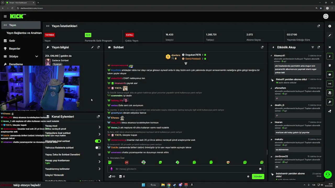The height and width of the screenshot is (188, 335).
Task: Pop out the Yayın İstatistikleri panel
Action: pyautogui.click(x=319, y=26)
